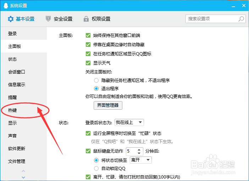Uncheck 运行全屏程序时切换至忙碌状态
249x181 pixels.
click(88, 133)
